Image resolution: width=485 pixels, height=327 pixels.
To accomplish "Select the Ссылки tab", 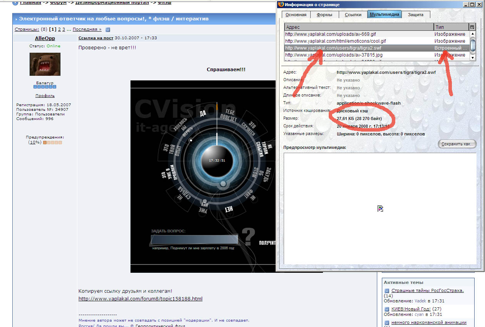I will [x=353, y=15].
